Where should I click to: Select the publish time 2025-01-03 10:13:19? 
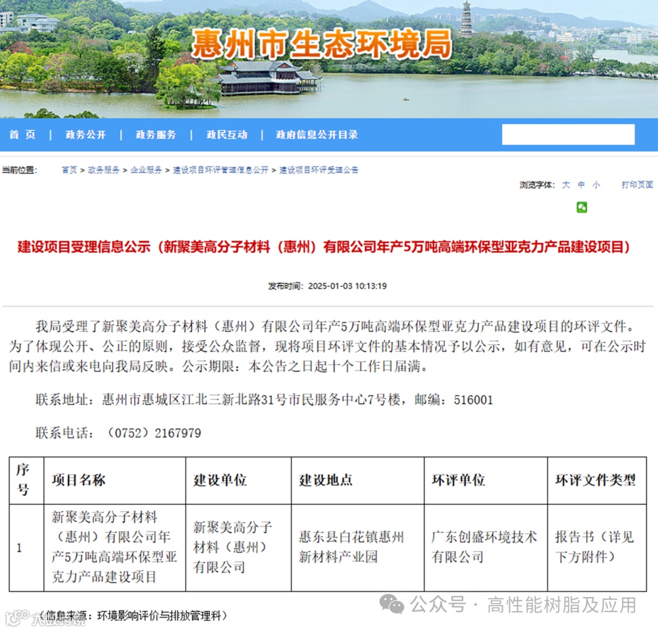(347, 286)
